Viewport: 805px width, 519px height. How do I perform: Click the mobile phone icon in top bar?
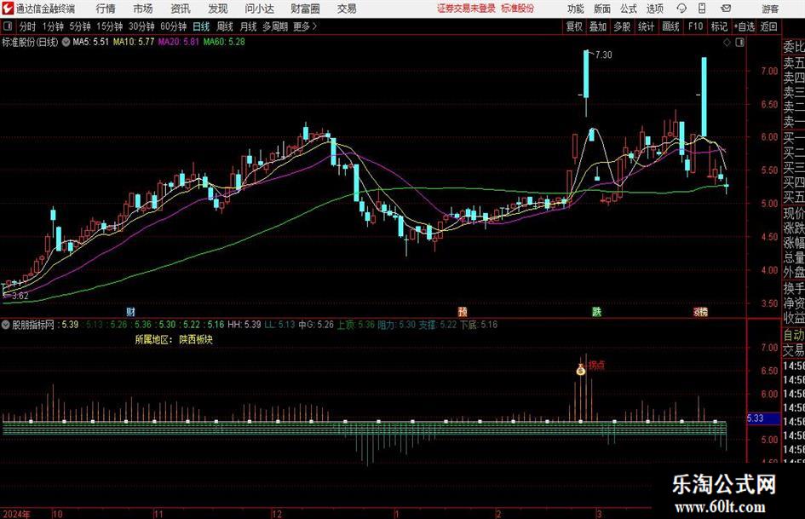702,9
